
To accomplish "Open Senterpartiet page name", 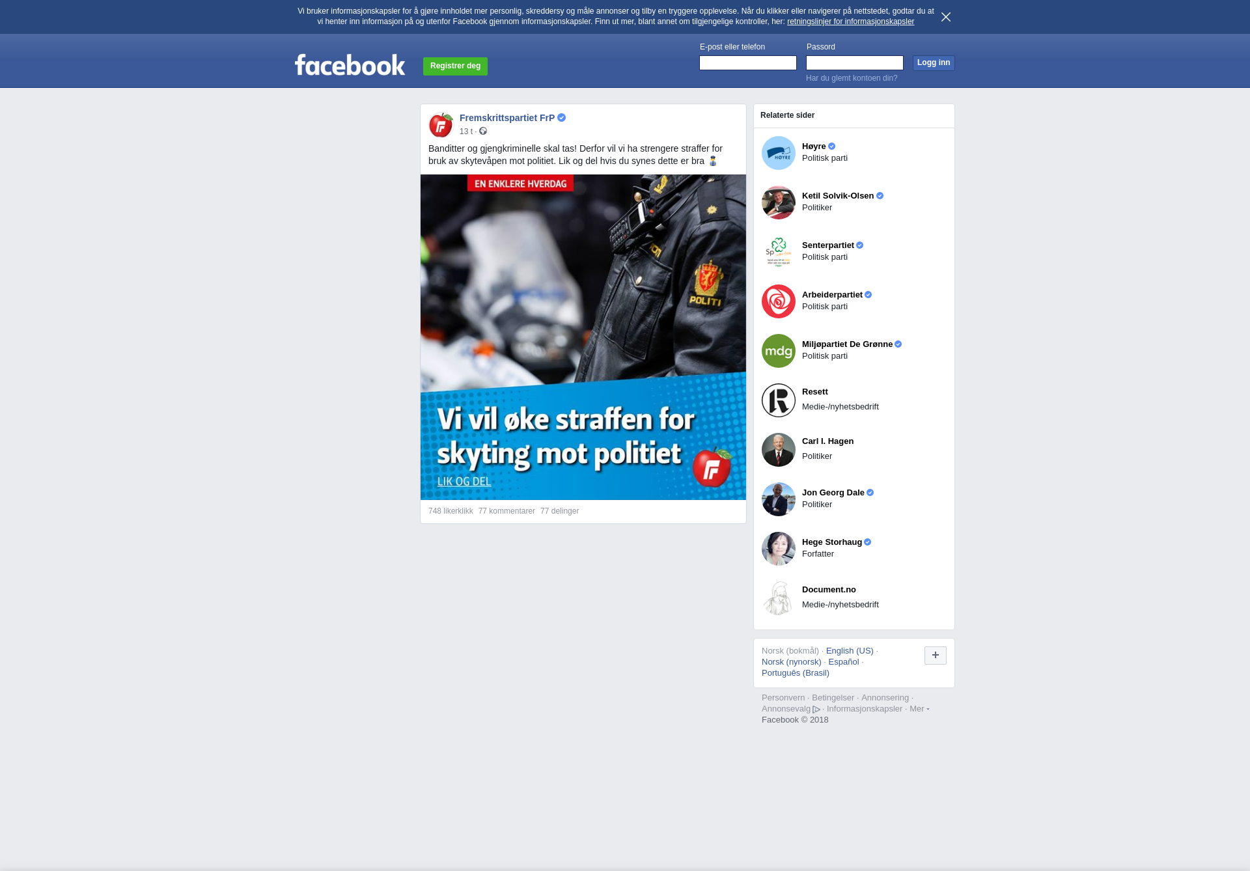I will click(828, 245).
